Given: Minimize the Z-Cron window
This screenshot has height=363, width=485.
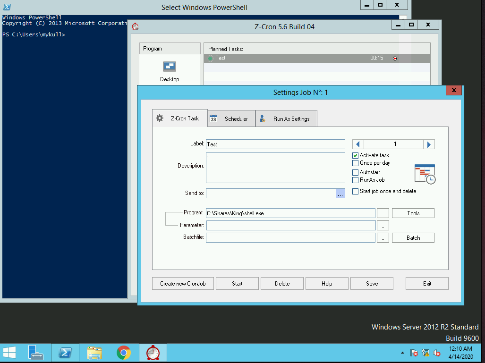Looking at the screenshot, I should (398, 25).
